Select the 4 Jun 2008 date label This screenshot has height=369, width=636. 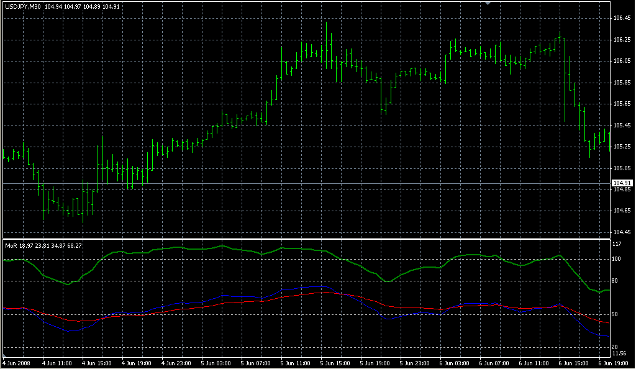17,363
